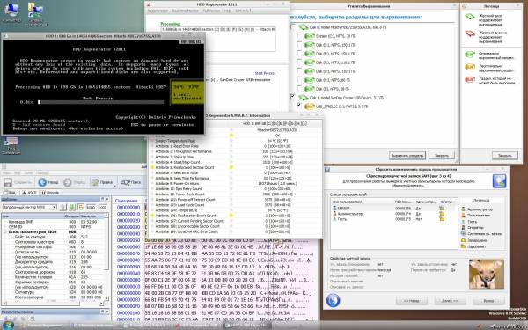
Task: Click the vertical scrollbar of the template tree
Action: coord(106,257)
